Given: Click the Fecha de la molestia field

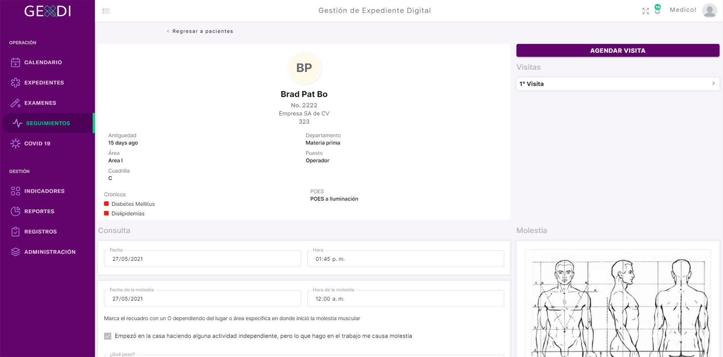Looking at the screenshot, I should pos(202,299).
